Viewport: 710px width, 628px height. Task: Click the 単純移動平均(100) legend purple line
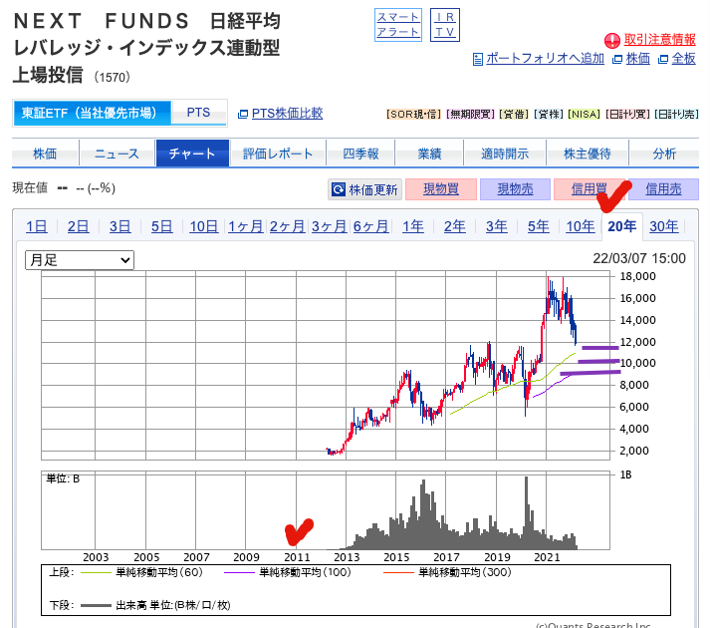tap(239, 573)
